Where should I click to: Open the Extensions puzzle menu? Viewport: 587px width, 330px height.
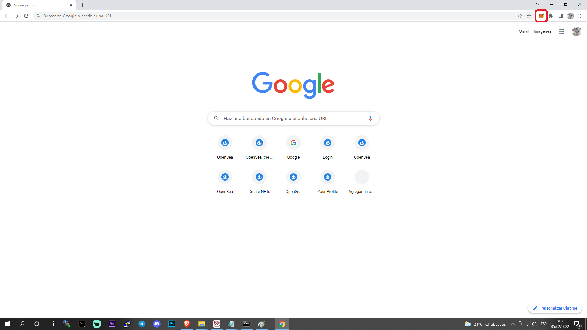click(x=551, y=16)
